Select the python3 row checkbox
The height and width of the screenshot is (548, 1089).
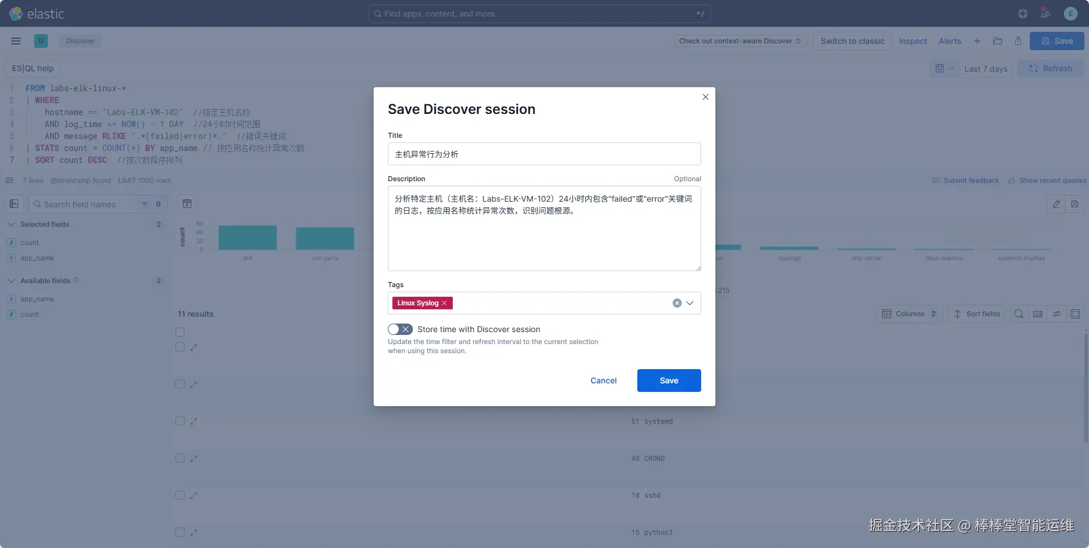pyautogui.click(x=180, y=532)
